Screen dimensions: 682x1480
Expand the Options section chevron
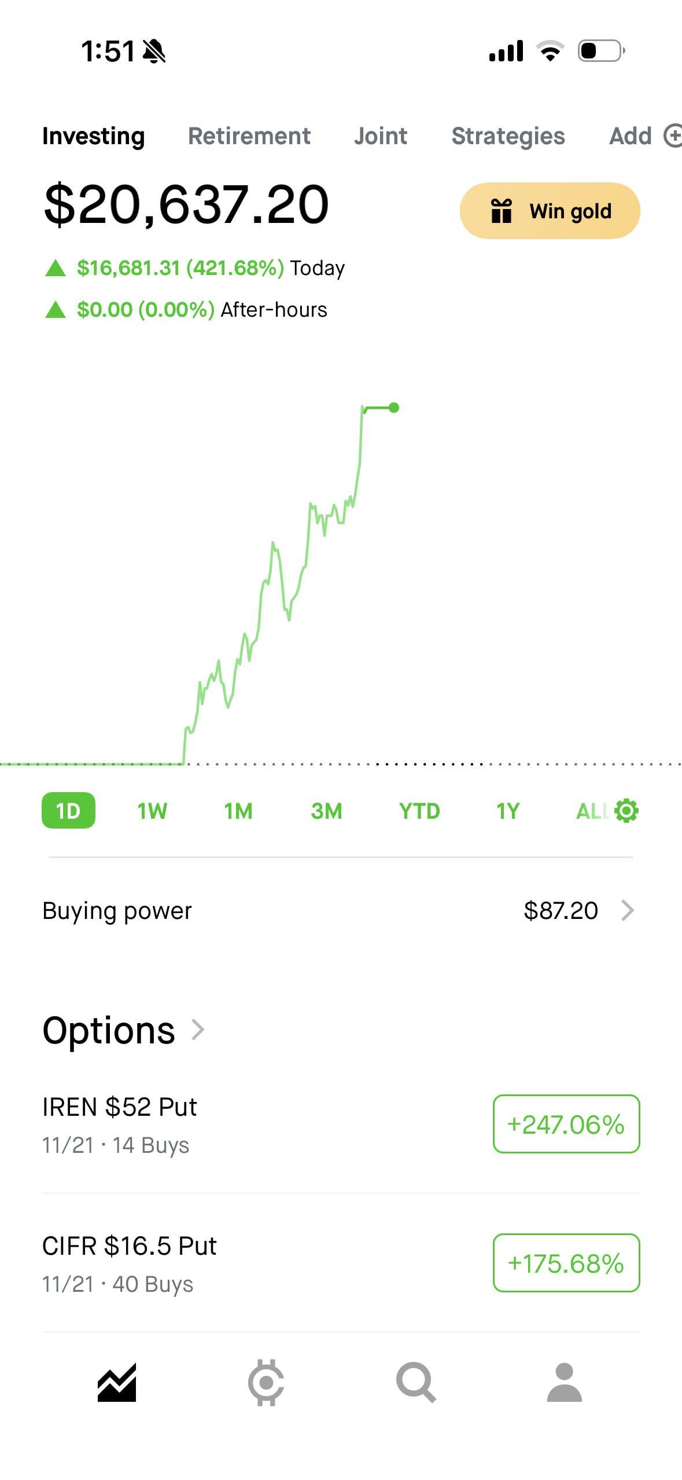click(x=198, y=1030)
